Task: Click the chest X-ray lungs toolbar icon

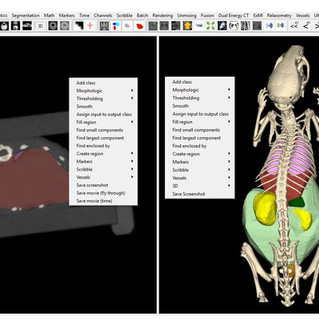Action: click(x=246, y=26)
